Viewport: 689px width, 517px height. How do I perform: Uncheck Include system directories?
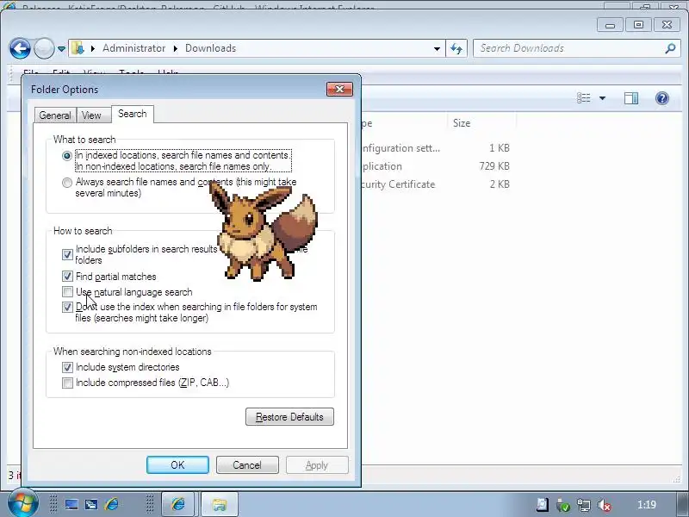(x=67, y=367)
